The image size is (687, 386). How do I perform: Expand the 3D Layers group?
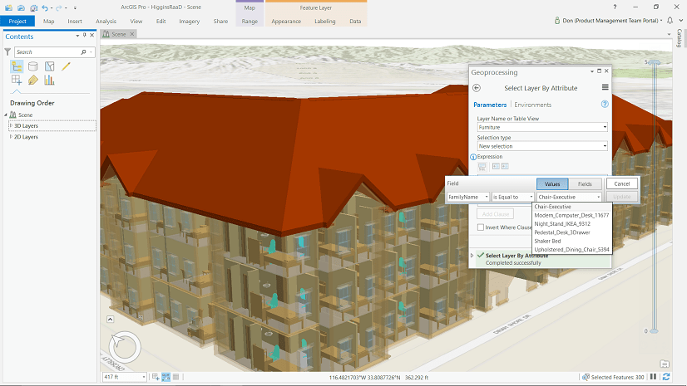point(11,125)
